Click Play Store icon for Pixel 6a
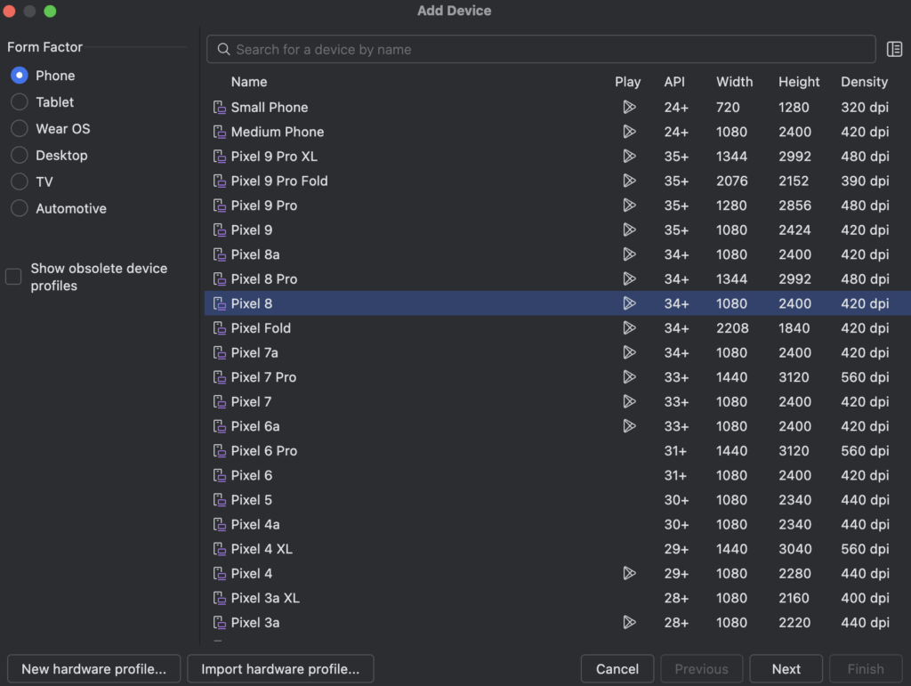Image resolution: width=911 pixels, height=686 pixels. [x=629, y=426]
